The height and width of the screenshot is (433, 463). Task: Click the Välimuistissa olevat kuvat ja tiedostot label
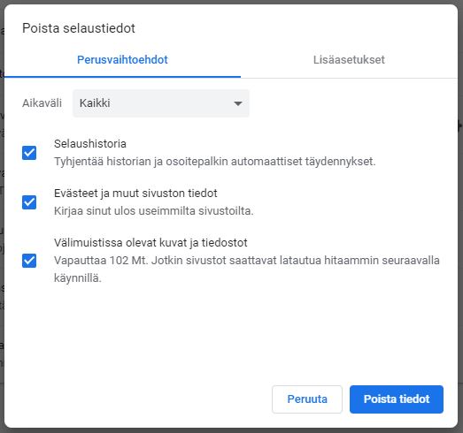click(x=150, y=243)
